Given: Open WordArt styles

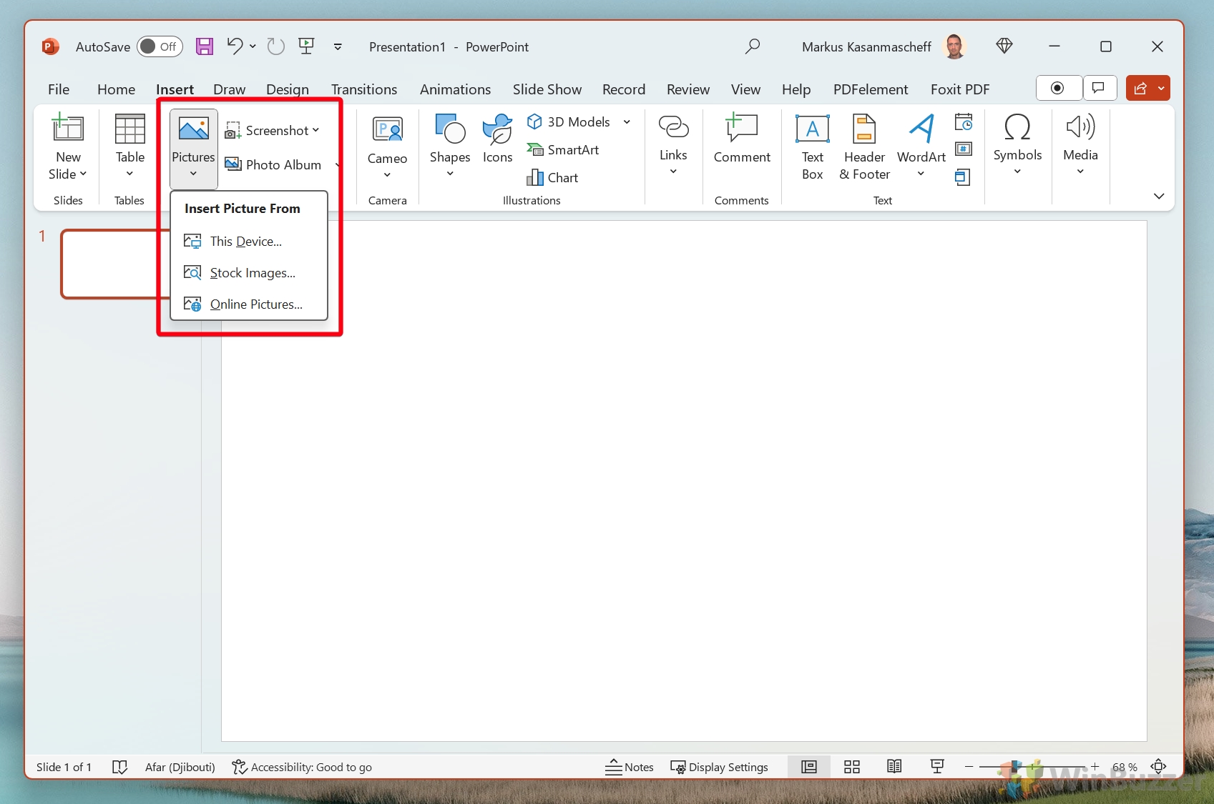Looking at the screenshot, I should pos(921,147).
